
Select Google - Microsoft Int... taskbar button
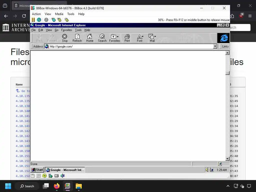tap(65, 170)
